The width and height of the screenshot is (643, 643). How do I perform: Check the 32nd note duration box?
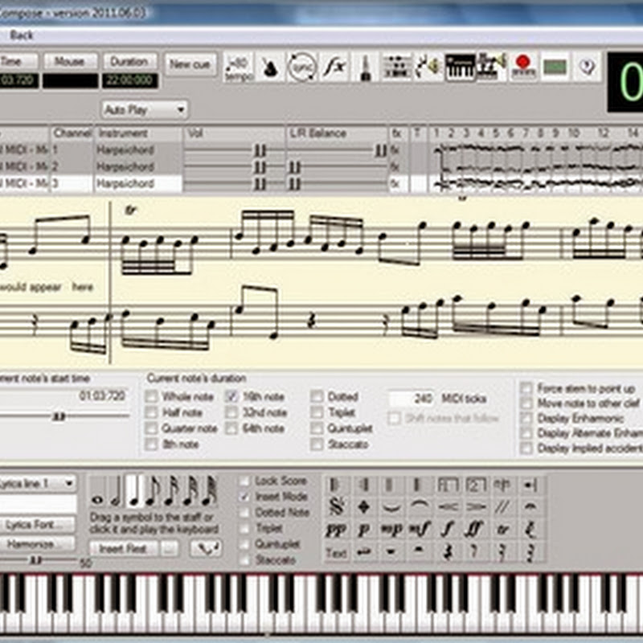[231, 412]
